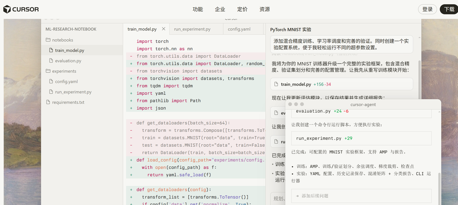This screenshot has width=458, height=205.
Task: Open the run_experiment.py +29 card in cursor-agent
Action: [361, 138]
